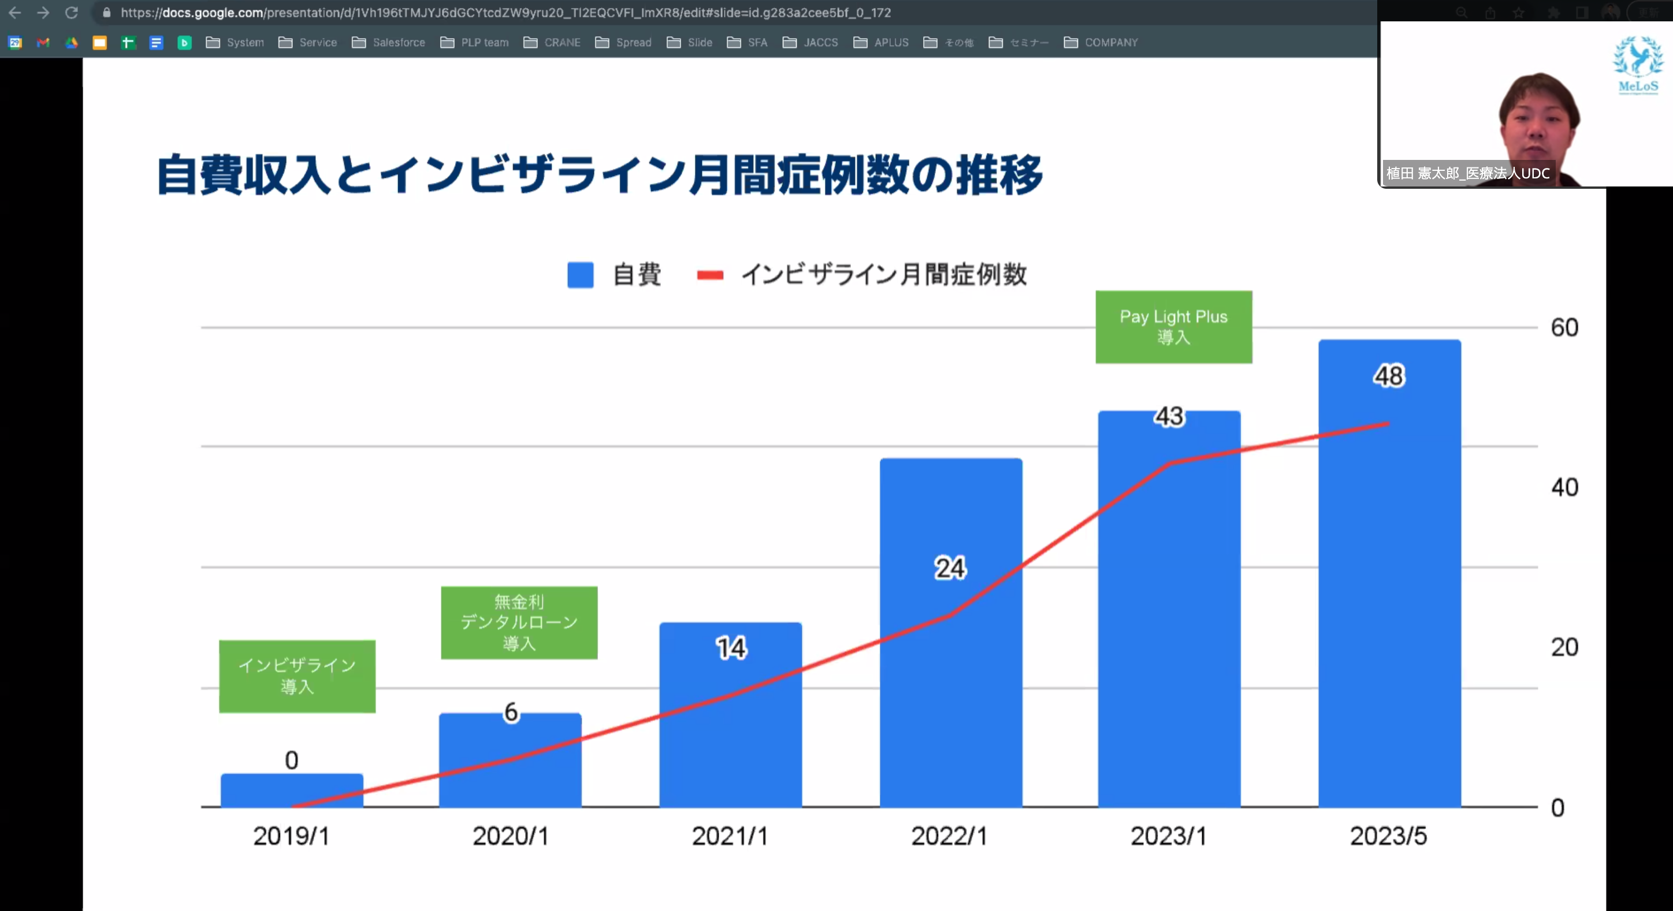Screen dimensions: 1673x911
Task: Open the yellow Google Slides bookmark icon
Action: (x=99, y=43)
